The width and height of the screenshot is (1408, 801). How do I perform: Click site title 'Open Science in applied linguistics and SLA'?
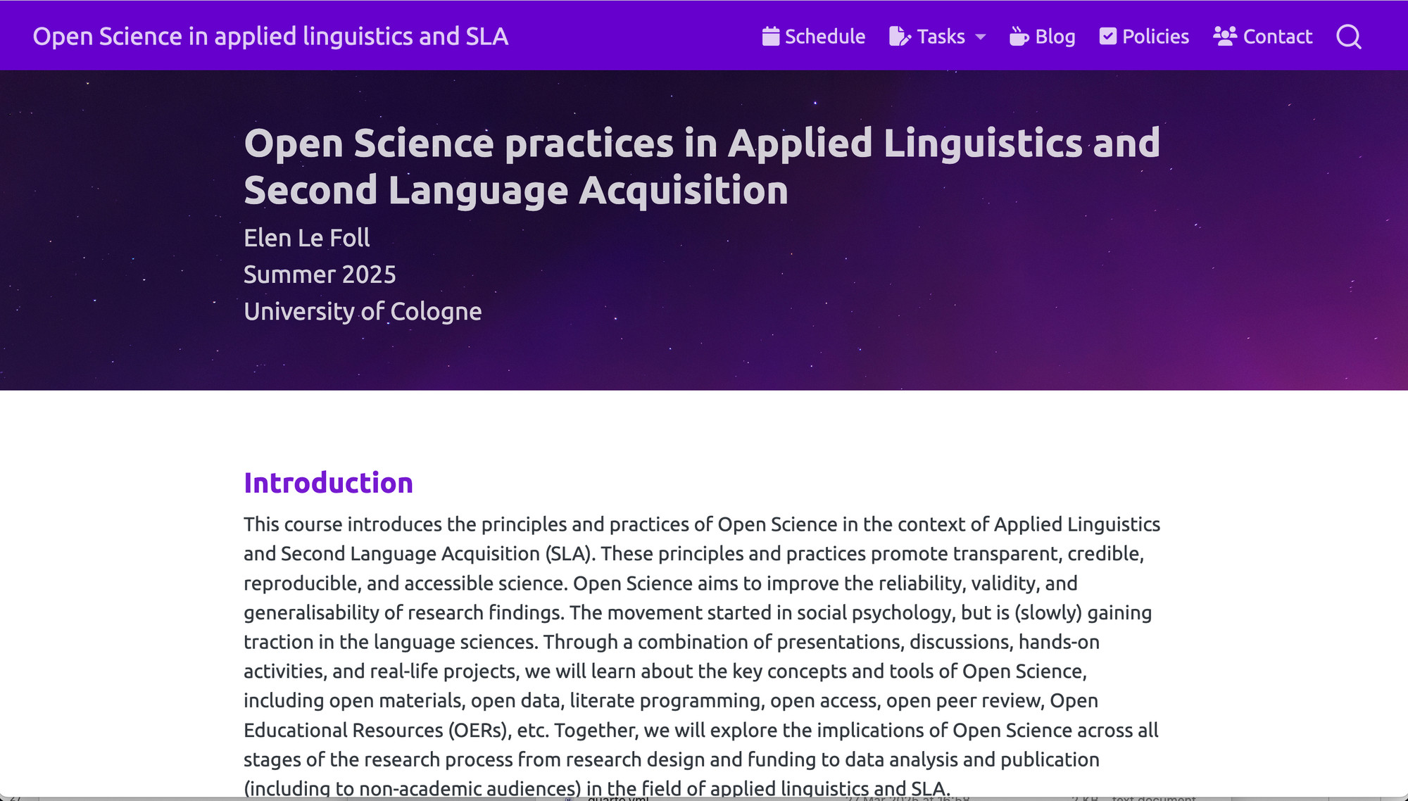[x=270, y=37]
